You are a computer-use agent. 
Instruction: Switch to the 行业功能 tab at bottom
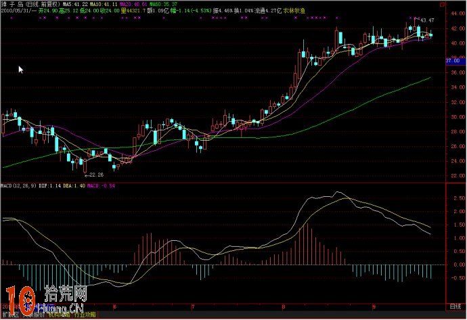point(85,315)
